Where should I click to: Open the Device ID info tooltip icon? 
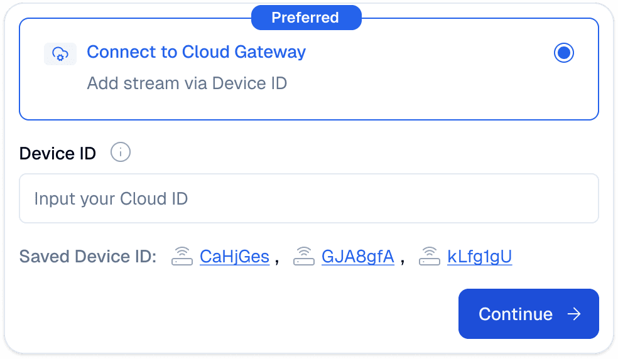tap(120, 152)
